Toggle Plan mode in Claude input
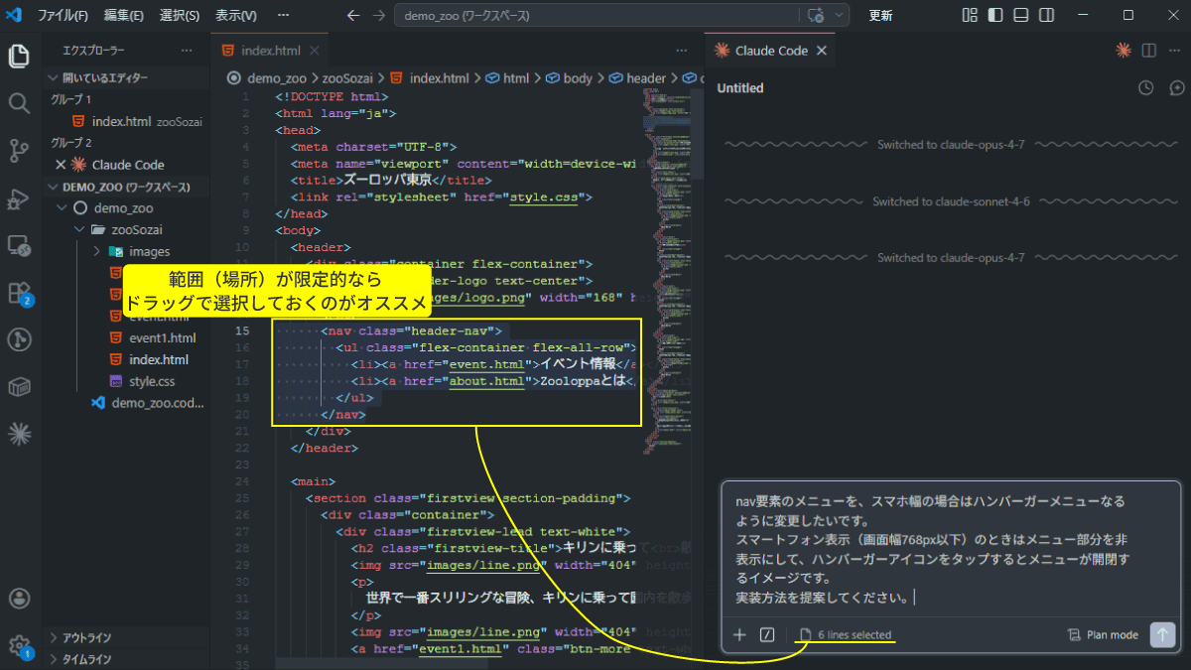This screenshot has height=670, width=1191. pyautogui.click(x=1103, y=635)
